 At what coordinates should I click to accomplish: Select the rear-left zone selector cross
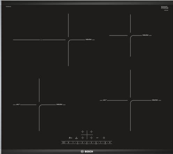(83, 132)
